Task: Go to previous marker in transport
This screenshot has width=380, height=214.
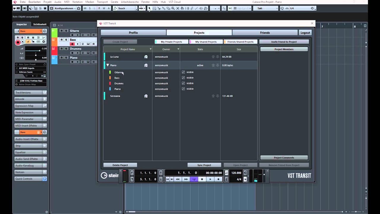Action: tap(167, 179)
